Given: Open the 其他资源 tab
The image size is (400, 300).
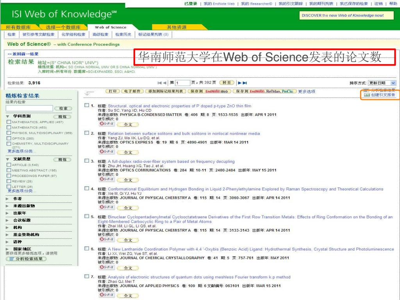Looking at the screenshot, I should tap(177, 27).
